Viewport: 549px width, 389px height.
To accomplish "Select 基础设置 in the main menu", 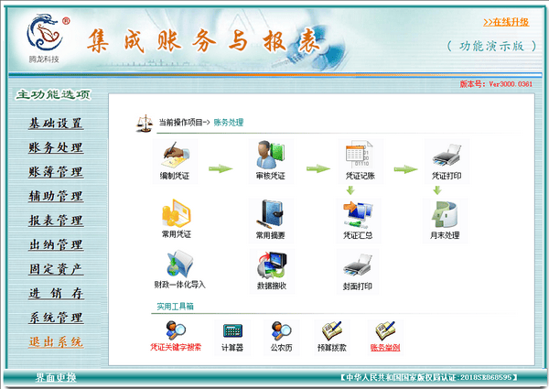I will 56,124.
